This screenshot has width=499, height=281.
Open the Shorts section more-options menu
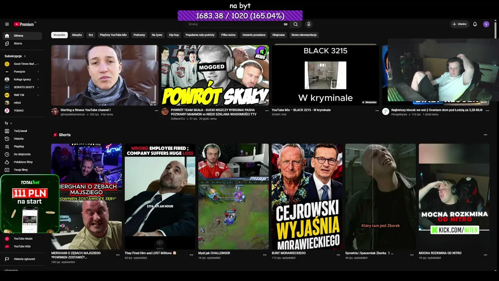click(485, 135)
